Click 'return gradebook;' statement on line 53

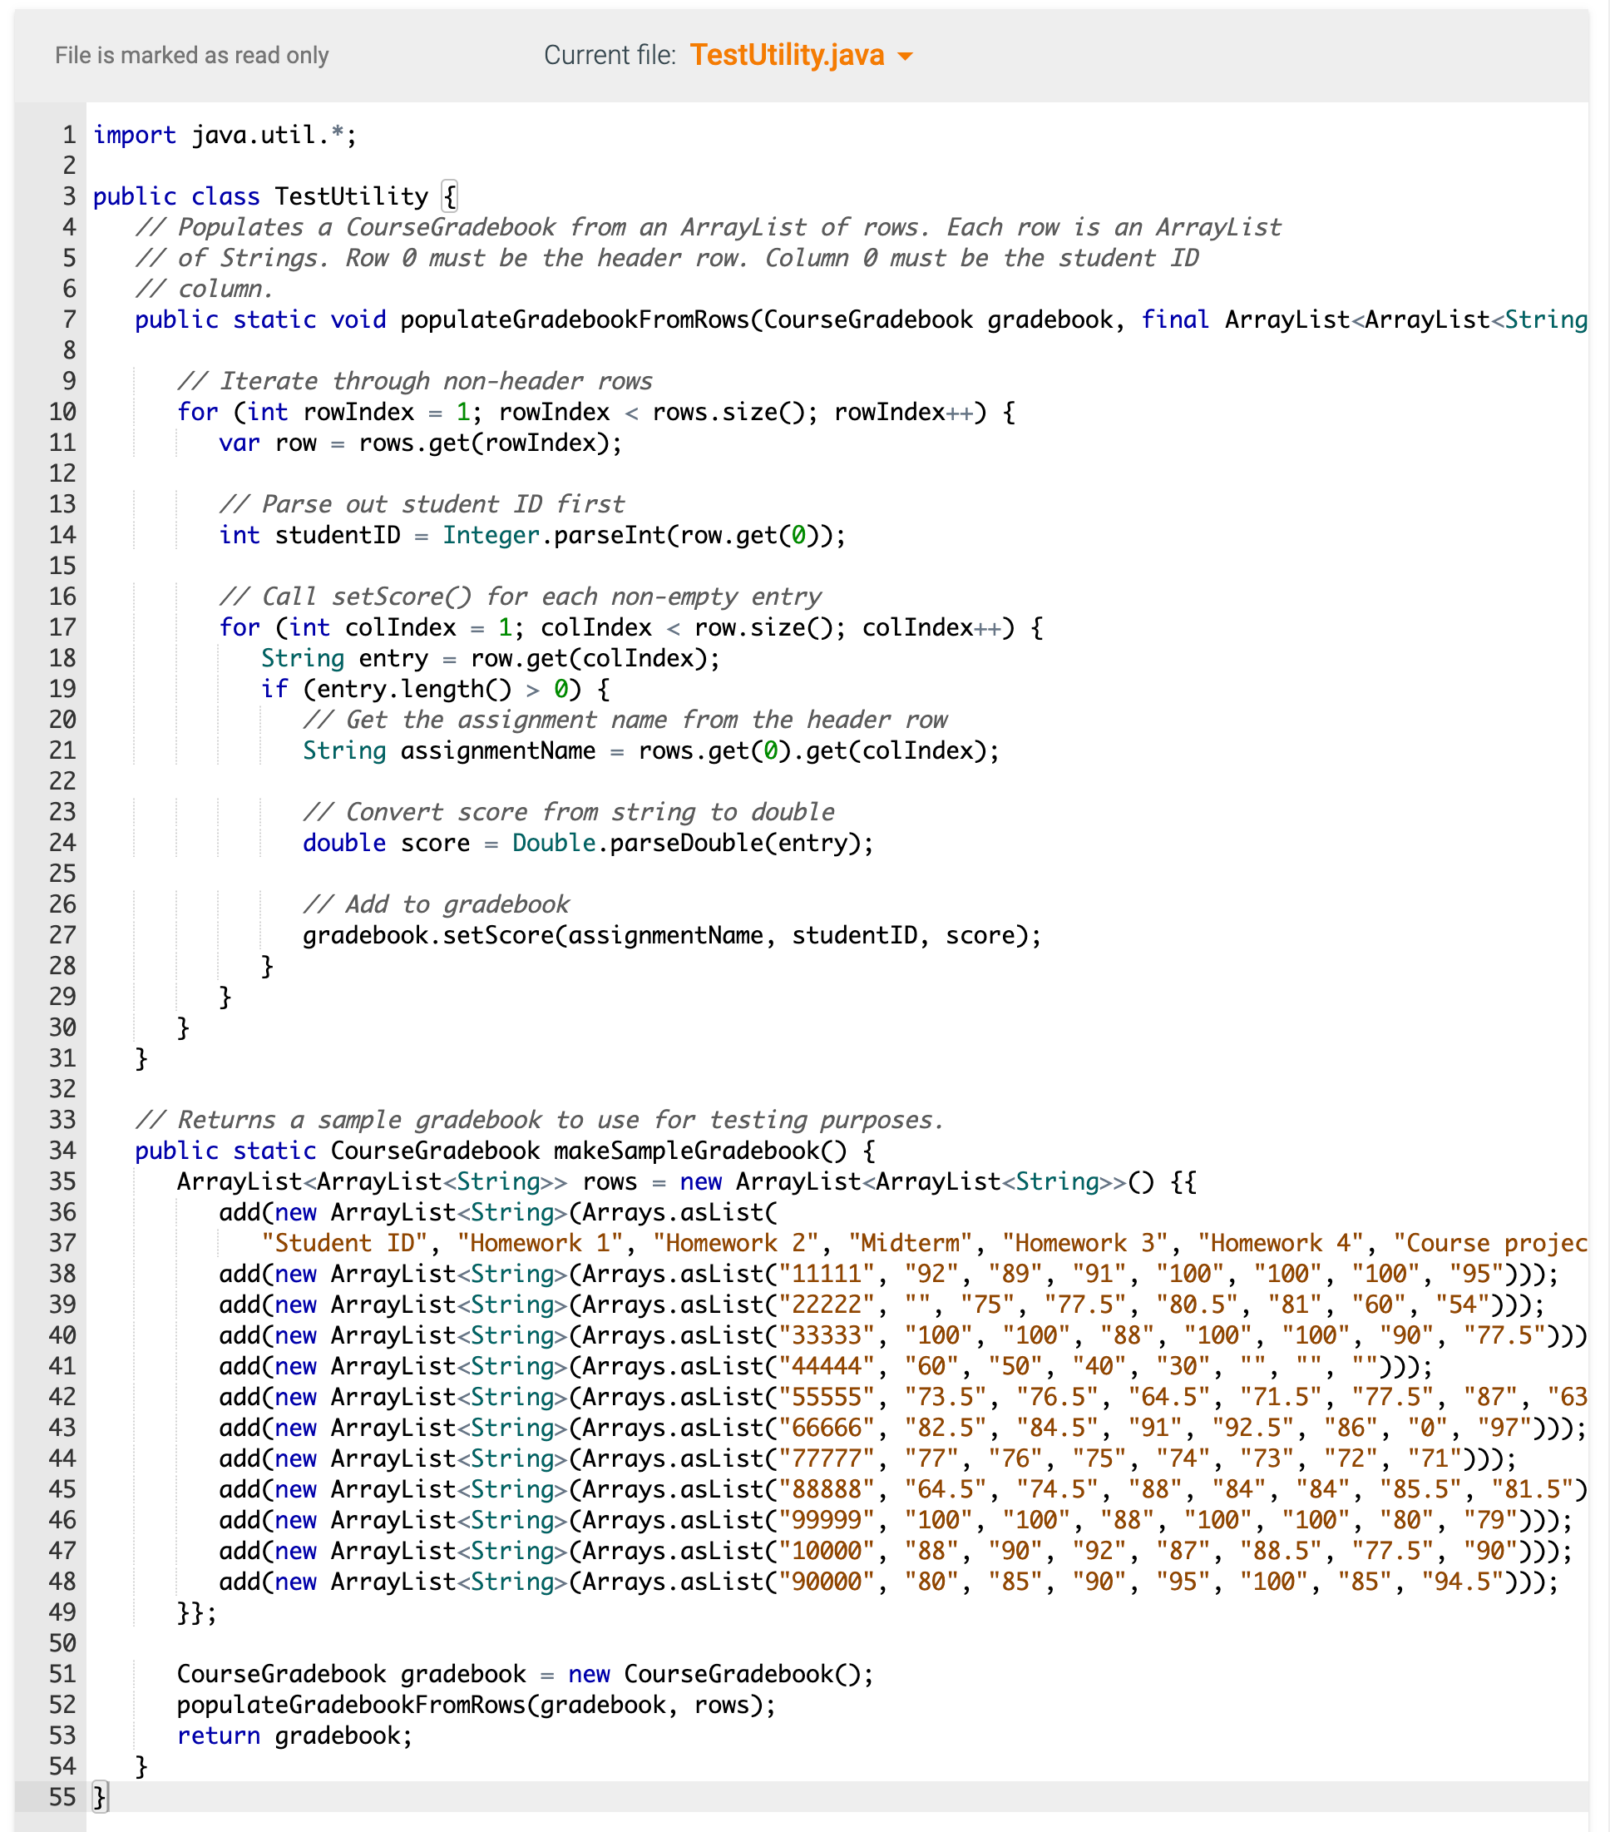tap(294, 1736)
